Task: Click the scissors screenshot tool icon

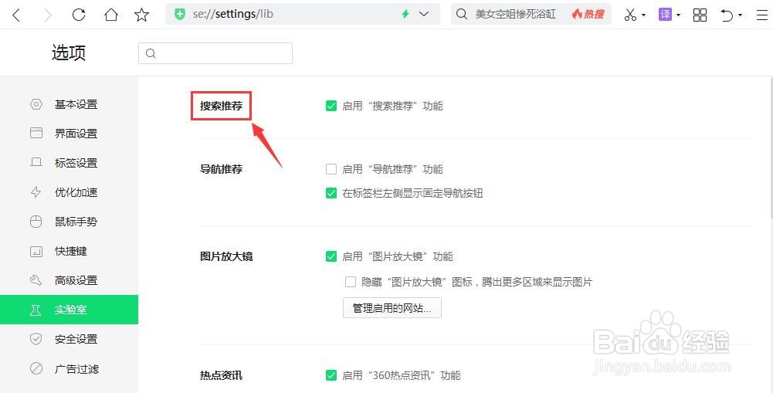Action: [631, 15]
